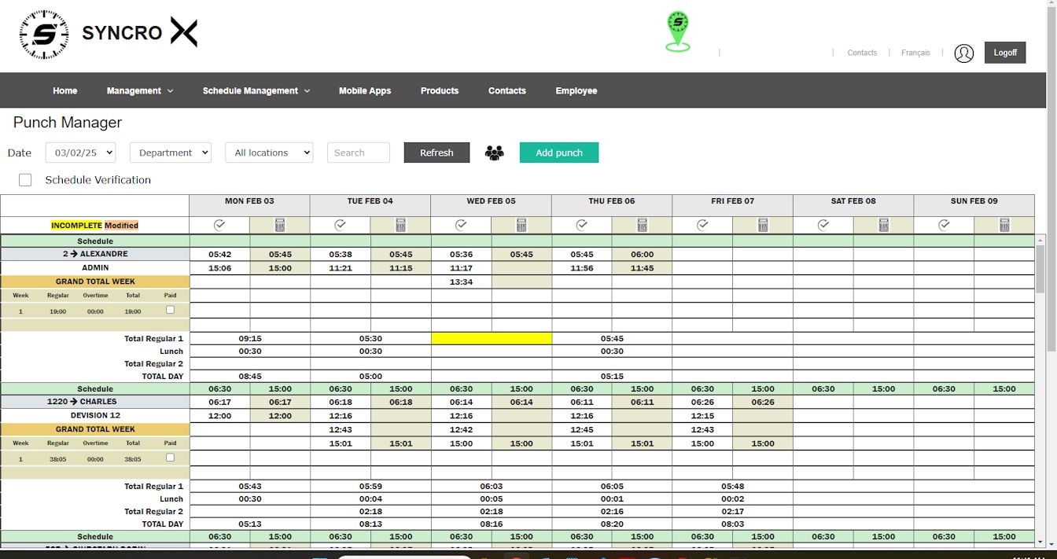Click the Add punch button
Screen dimensions: 1057x559
click(x=558, y=153)
